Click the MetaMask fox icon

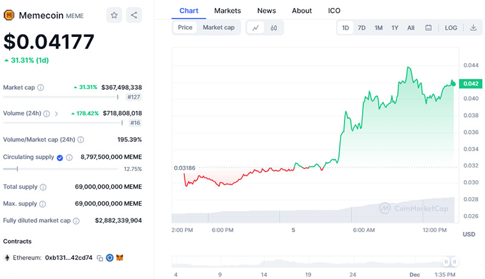point(120,258)
